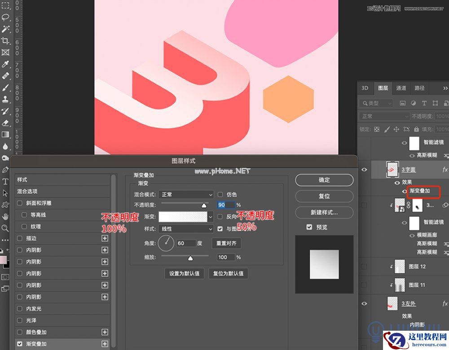Enable the 光泽 checkbox
This screenshot has width=449, height=350.
coord(20,320)
